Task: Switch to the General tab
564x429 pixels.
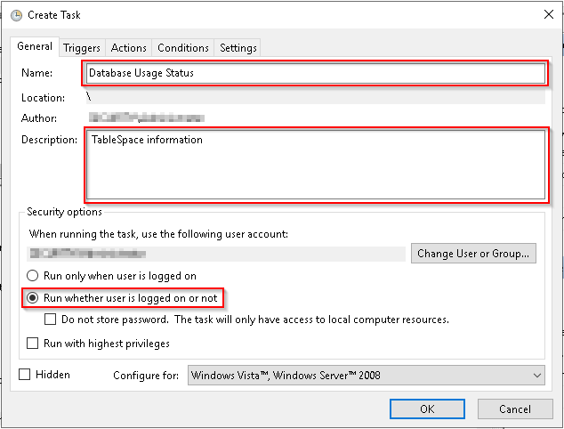Action: pyautogui.click(x=35, y=47)
